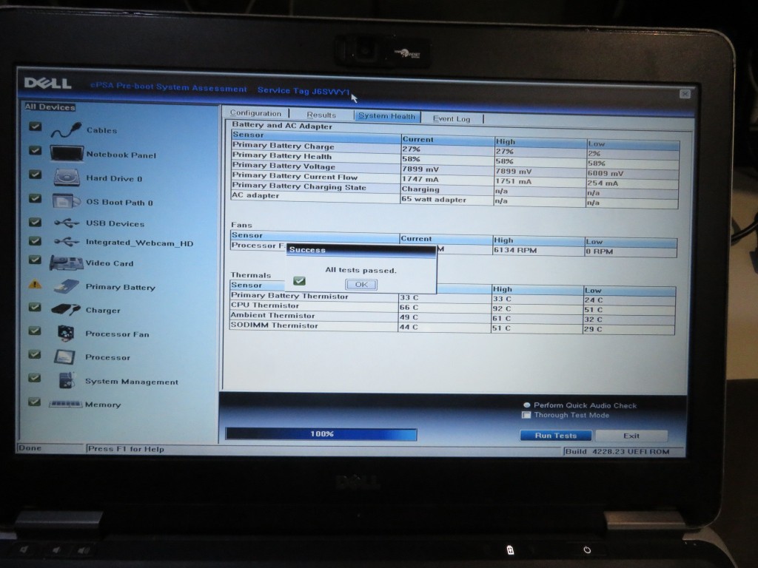
Task: Click the 65 watt adapter value
Action: (434, 199)
